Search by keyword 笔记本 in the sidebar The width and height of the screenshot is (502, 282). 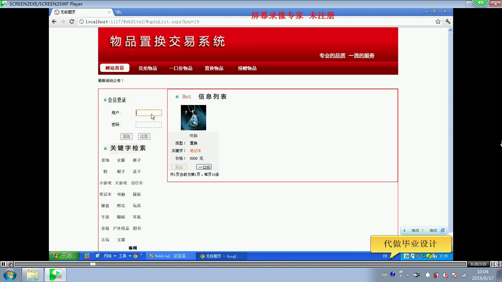(x=105, y=194)
